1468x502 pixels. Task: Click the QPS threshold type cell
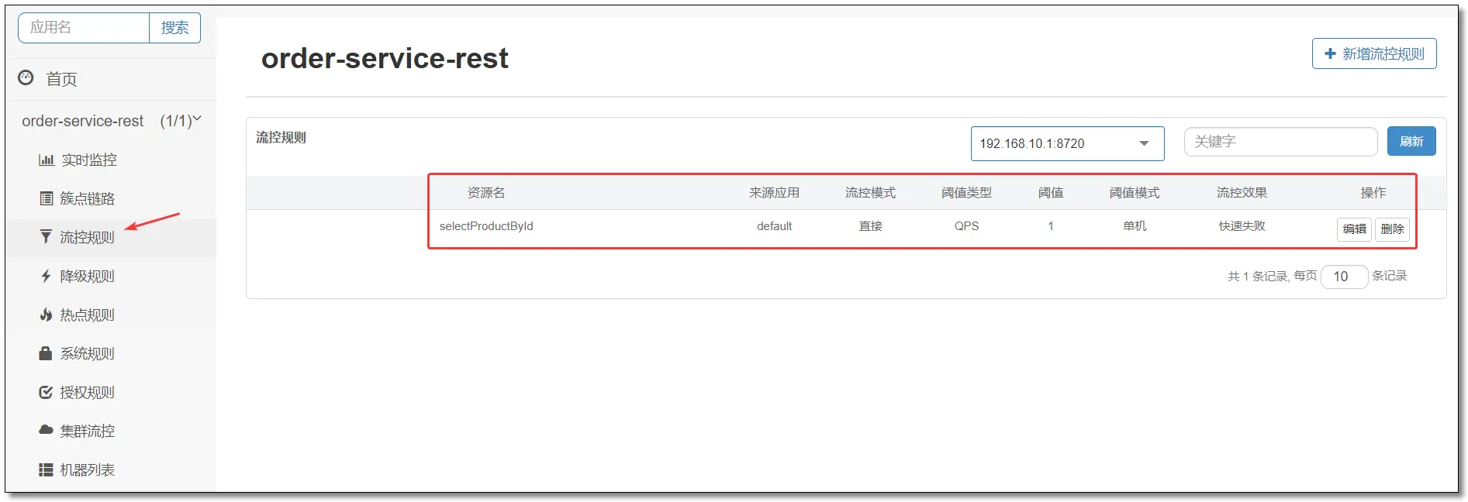coord(966,226)
